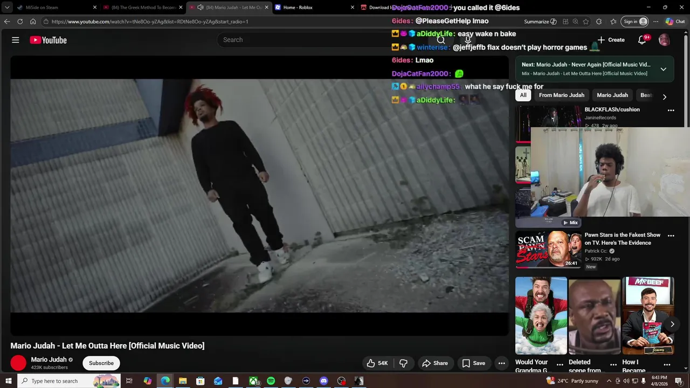
Task: Share the Let Me Outta Here video
Action: [x=435, y=363]
